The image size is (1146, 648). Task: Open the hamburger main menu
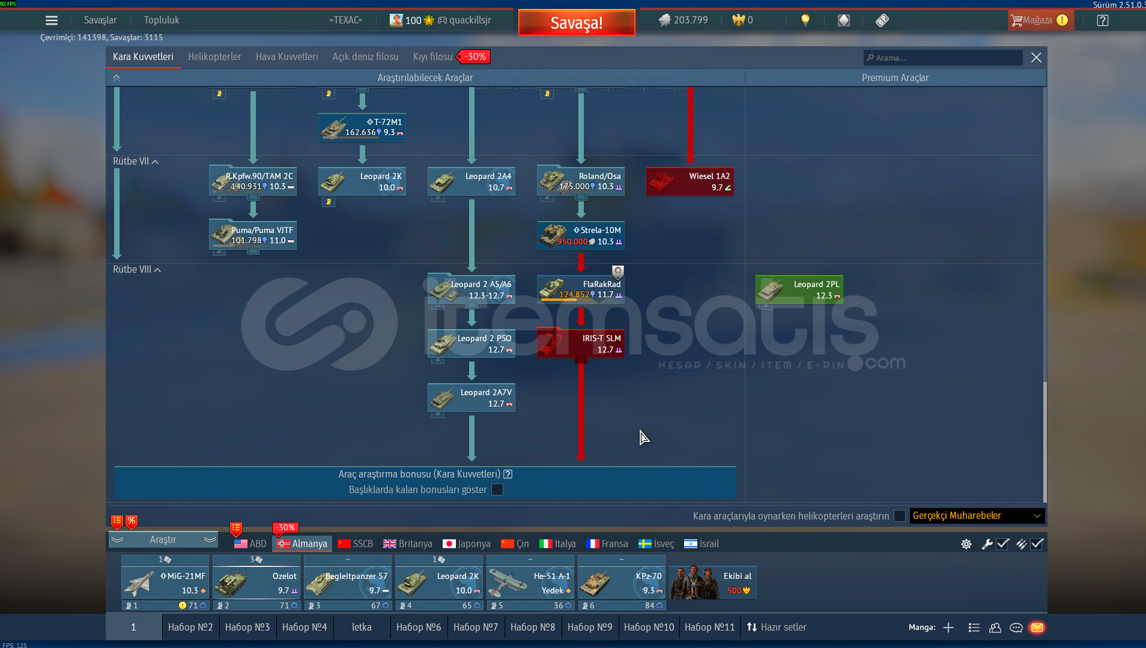click(52, 20)
